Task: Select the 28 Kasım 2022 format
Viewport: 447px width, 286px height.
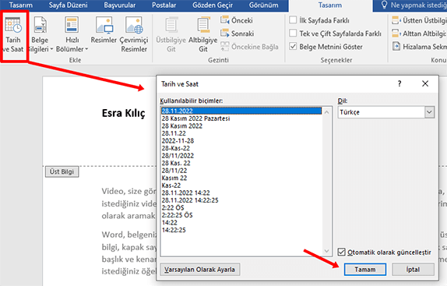Action: tap(241, 125)
